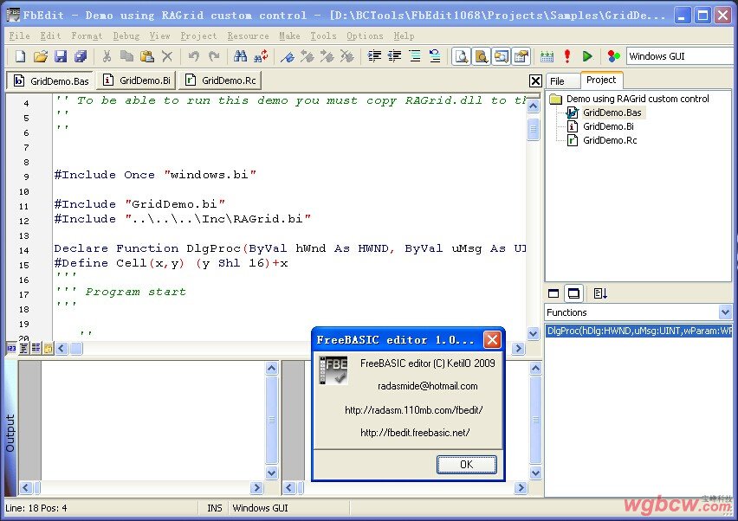Select DlgProc entry in the functions list
This screenshot has height=521, width=738.
(639, 331)
